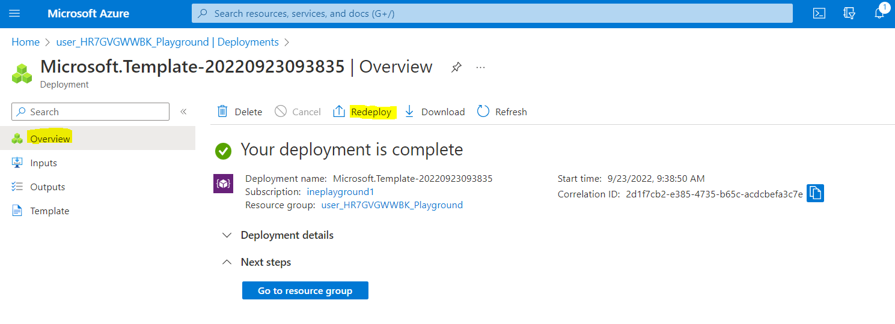Viewport: 895px width, 324px height.
Task: View the Template sidebar item
Action: 49,211
